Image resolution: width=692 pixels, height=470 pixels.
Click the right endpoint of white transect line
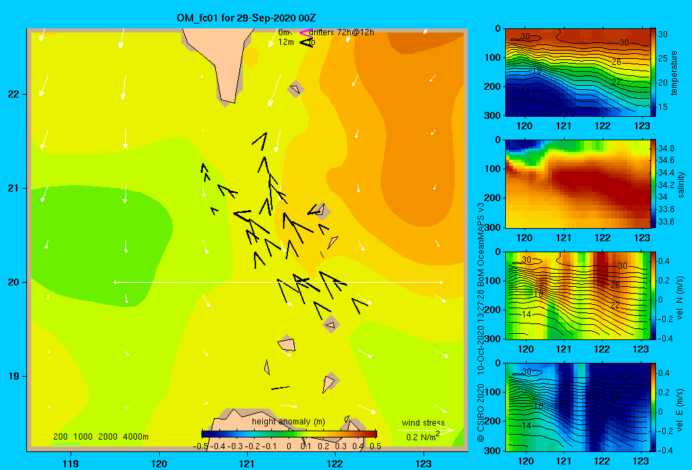click(x=441, y=282)
